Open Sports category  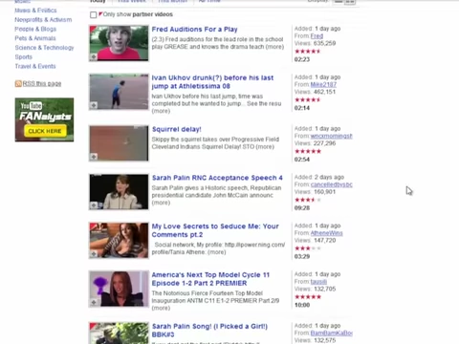coord(24,57)
